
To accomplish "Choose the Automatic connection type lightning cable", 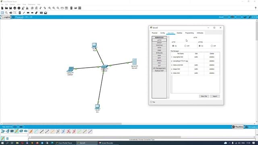I will click(x=31, y=131).
